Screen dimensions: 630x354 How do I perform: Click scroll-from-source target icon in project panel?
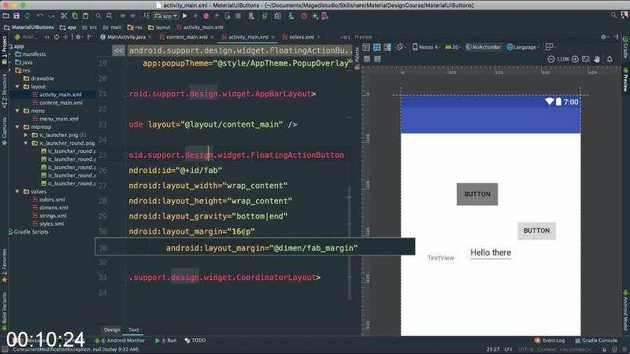(57, 37)
